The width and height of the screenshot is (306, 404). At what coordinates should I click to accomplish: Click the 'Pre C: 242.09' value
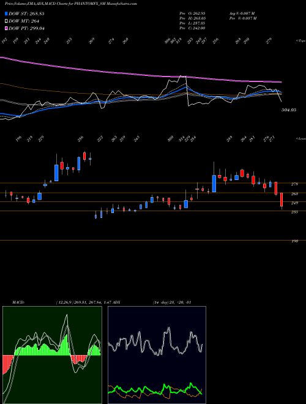click(x=192, y=28)
